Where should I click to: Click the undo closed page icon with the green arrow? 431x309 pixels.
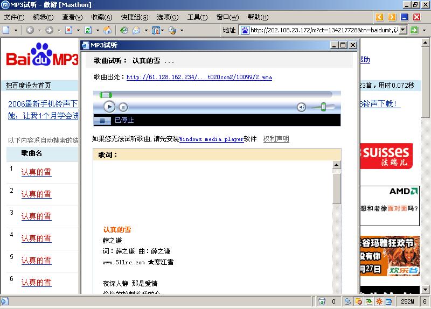(124, 30)
